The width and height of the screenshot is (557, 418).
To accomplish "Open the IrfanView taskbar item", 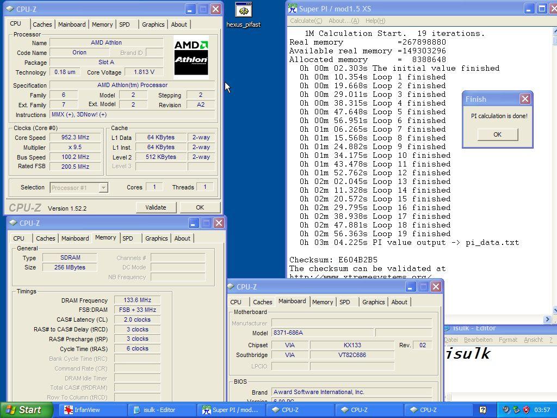I will (x=92, y=410).
